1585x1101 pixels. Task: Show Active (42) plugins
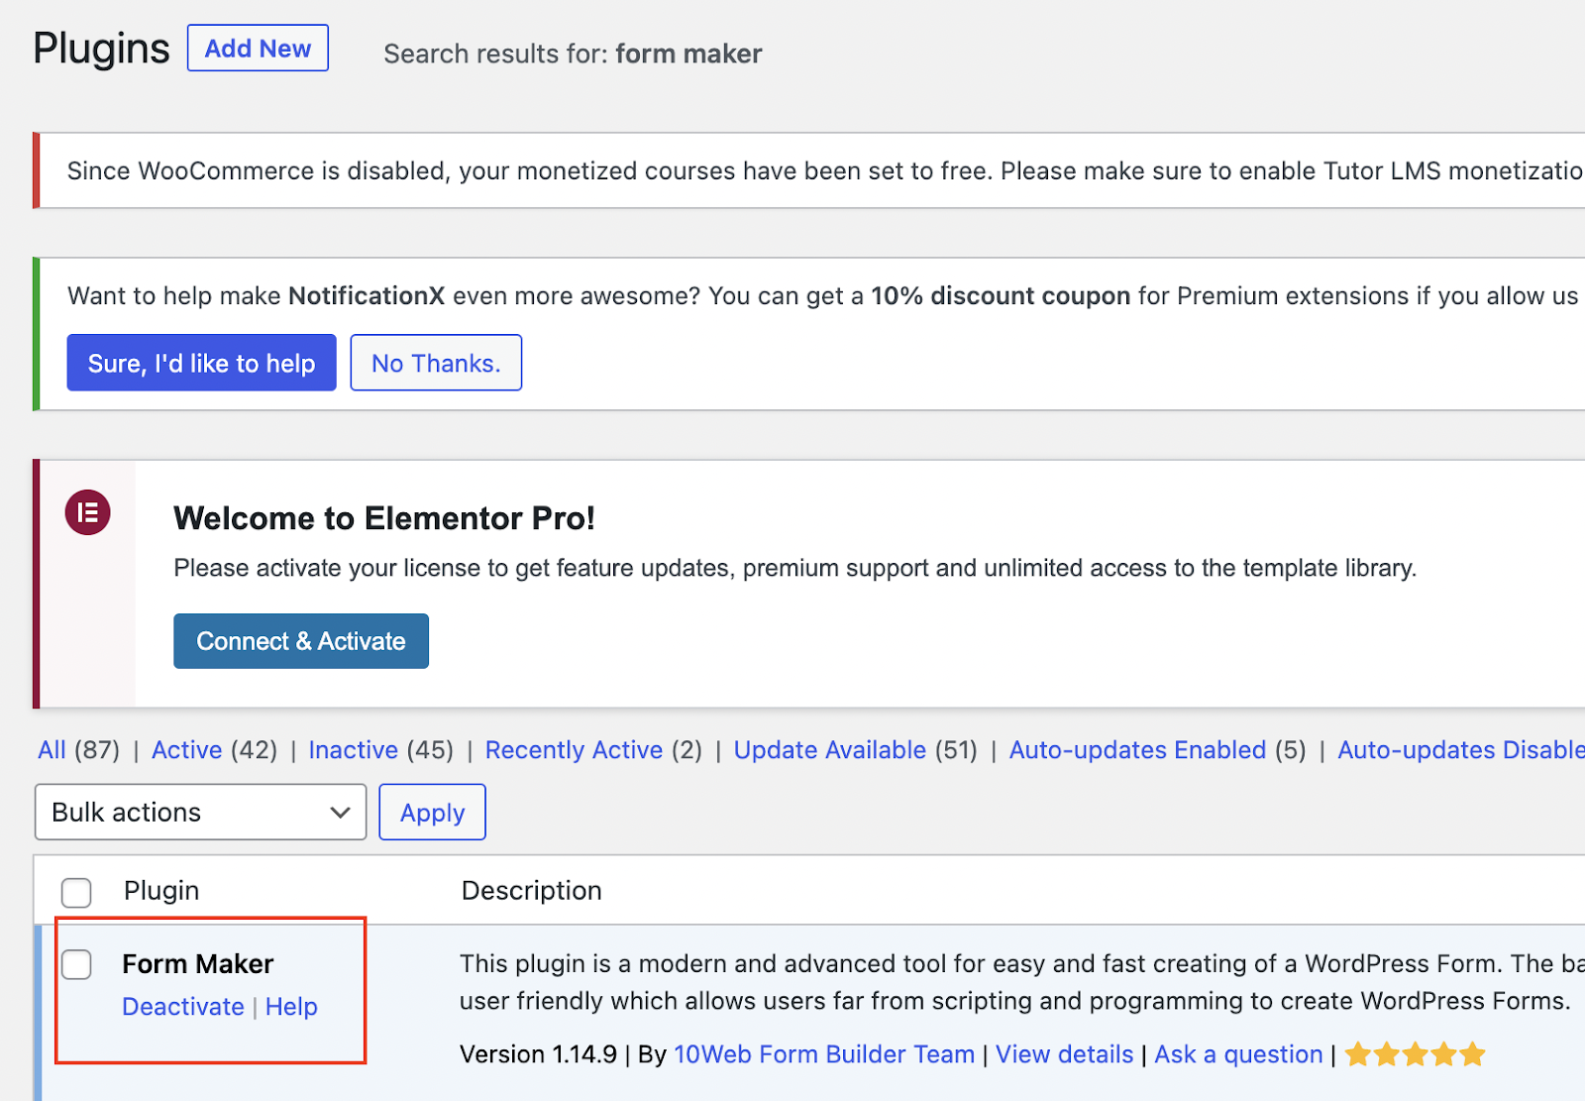214,750
